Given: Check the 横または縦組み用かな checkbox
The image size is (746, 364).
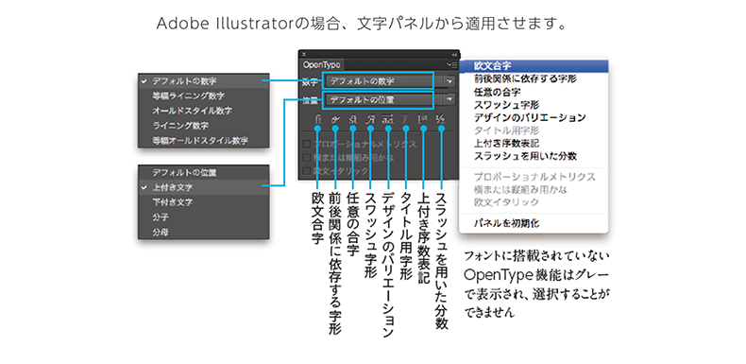Looking at the screenshot, I should [x=307, y=157].
